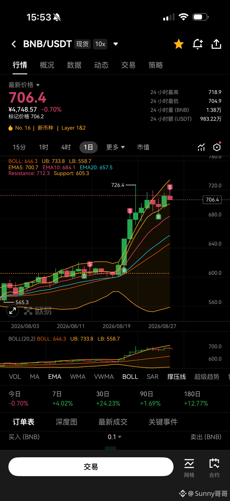Toggle the MA indicator
This screenshot has height=501, width=230.
pos(34,377)
